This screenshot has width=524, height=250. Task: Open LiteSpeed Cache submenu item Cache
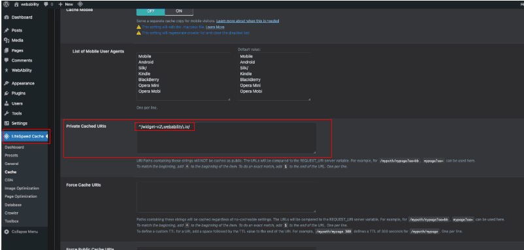[x=10, y=172]
